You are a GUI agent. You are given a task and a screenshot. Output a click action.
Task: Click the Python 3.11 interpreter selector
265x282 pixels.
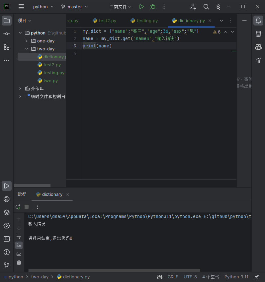[236, 277]
